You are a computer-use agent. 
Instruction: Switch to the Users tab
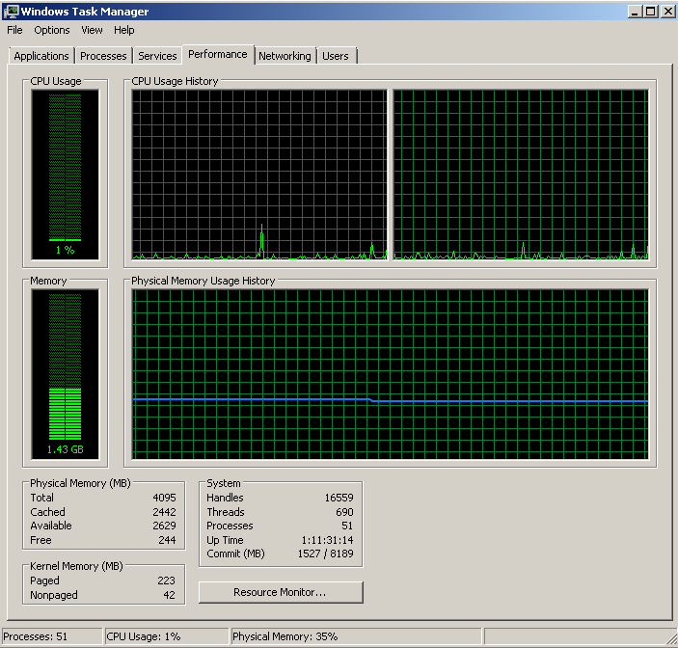coord(336,56)
